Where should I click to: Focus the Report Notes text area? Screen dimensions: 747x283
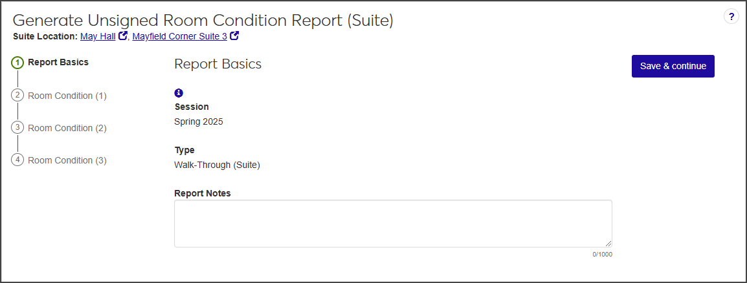tap(392, 223)
